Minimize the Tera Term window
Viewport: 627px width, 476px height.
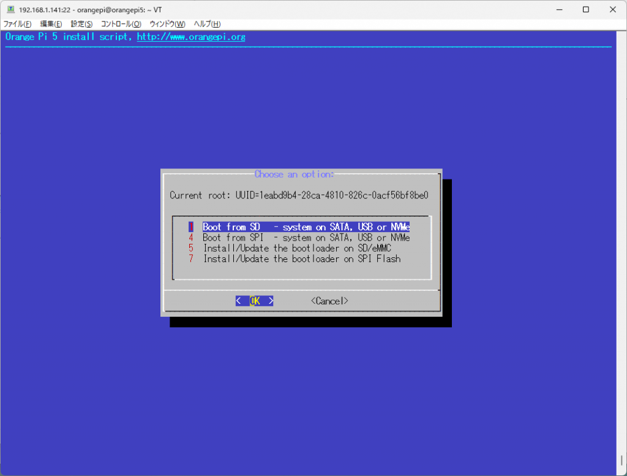(560, 10)
